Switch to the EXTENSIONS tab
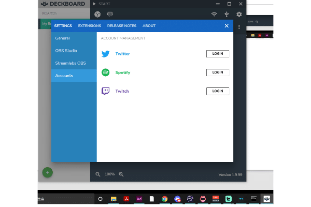The image size is (311, 207). (90, 26)
